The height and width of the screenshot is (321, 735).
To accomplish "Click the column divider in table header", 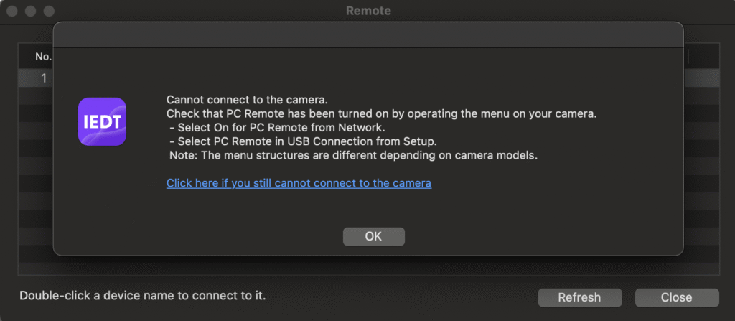I will tap(688, 57).
